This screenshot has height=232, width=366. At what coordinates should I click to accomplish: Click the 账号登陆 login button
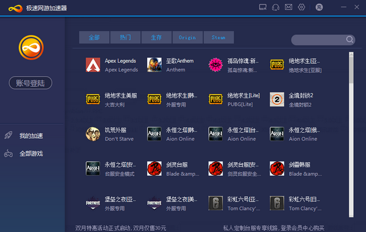pos(30,83)
